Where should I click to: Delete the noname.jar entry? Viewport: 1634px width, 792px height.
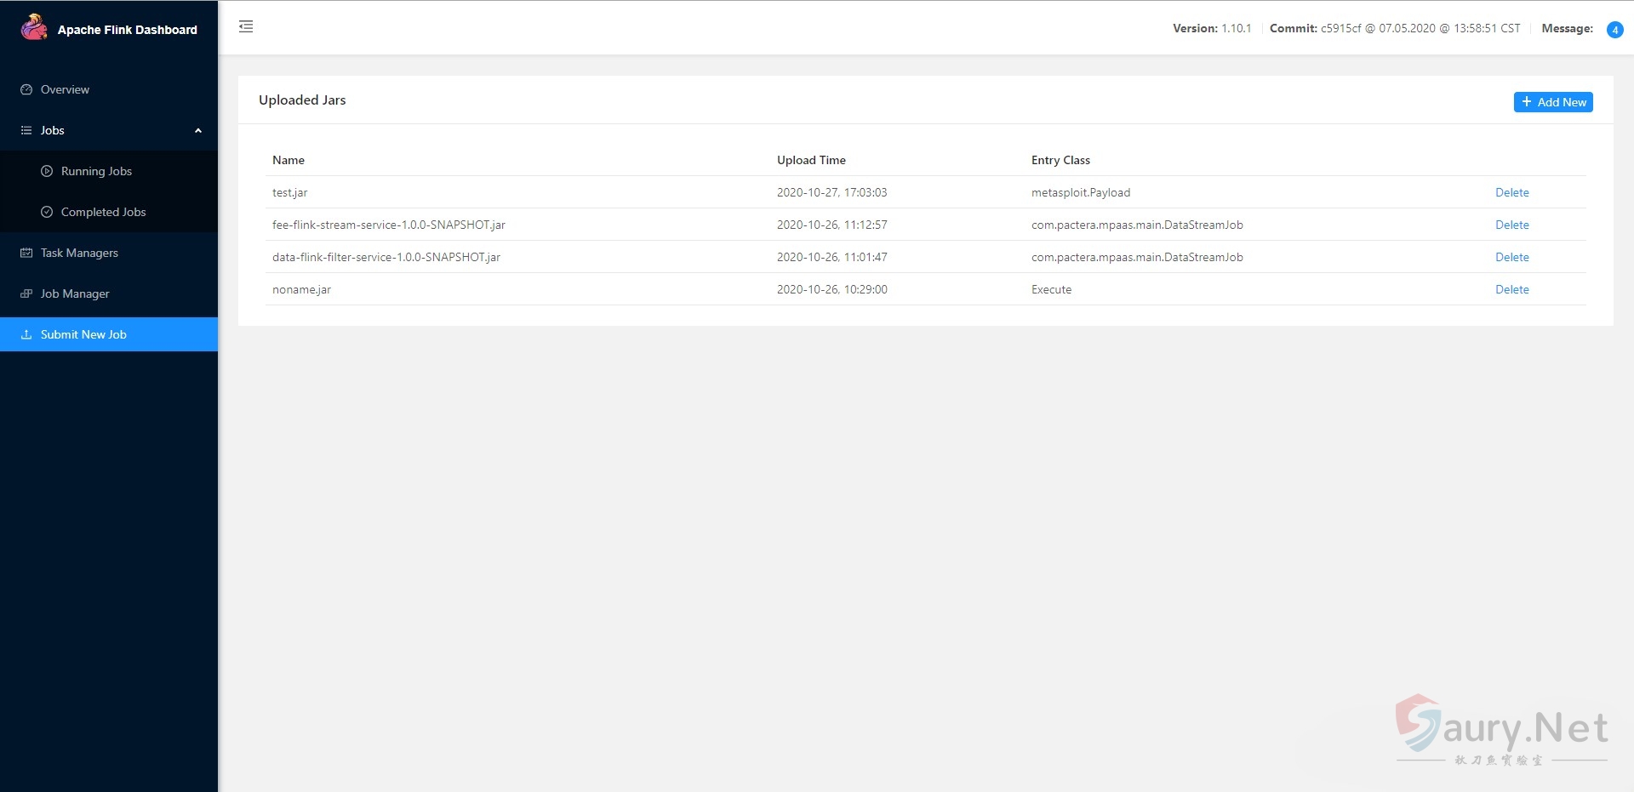point(1511,289)
